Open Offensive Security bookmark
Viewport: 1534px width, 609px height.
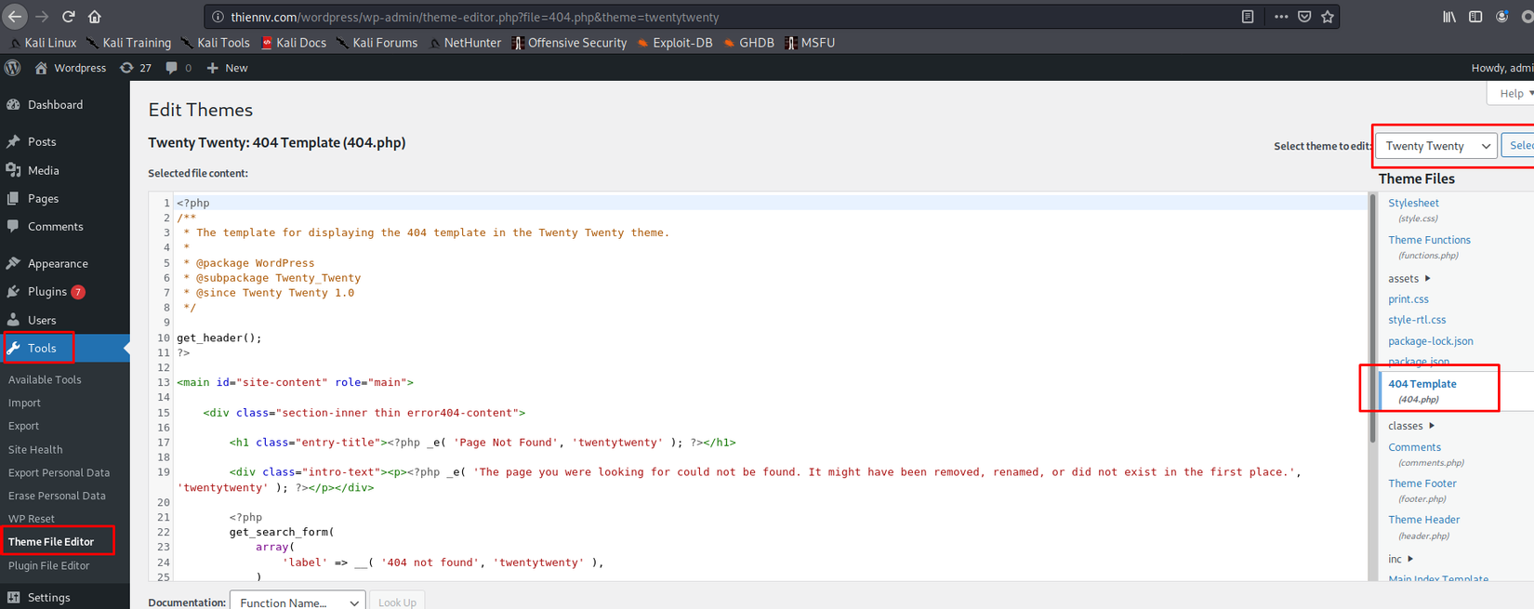569,43
